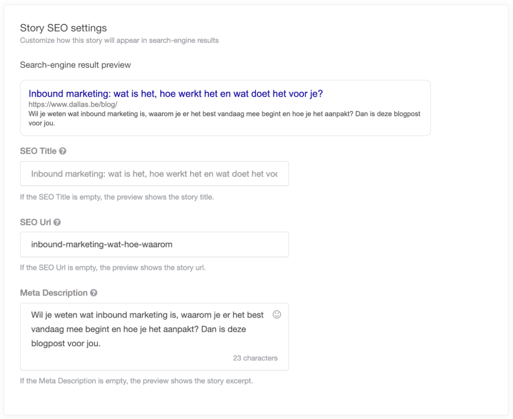Click the story excerpt hint below Meta Description

(x=136, y=381)
